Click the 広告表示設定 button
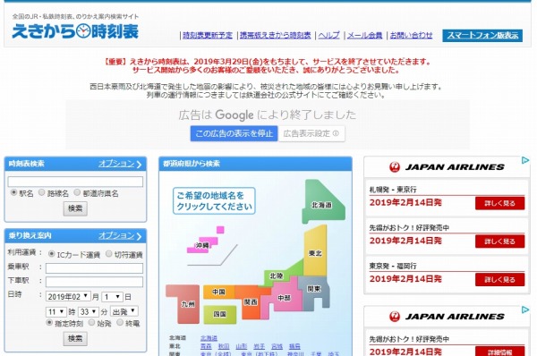 311,133
